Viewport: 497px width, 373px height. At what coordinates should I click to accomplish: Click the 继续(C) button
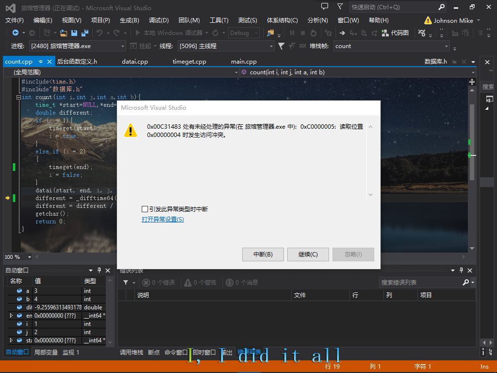pos(308,254)
